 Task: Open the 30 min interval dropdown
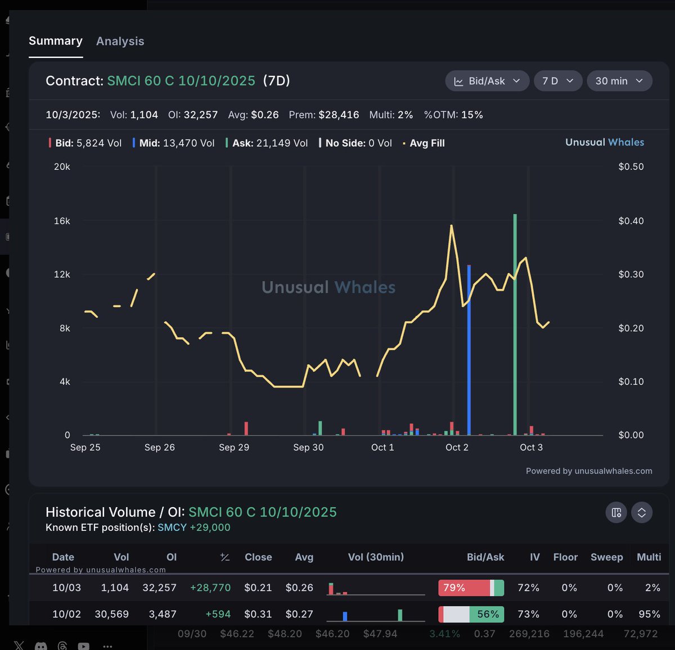click(619, 81)
